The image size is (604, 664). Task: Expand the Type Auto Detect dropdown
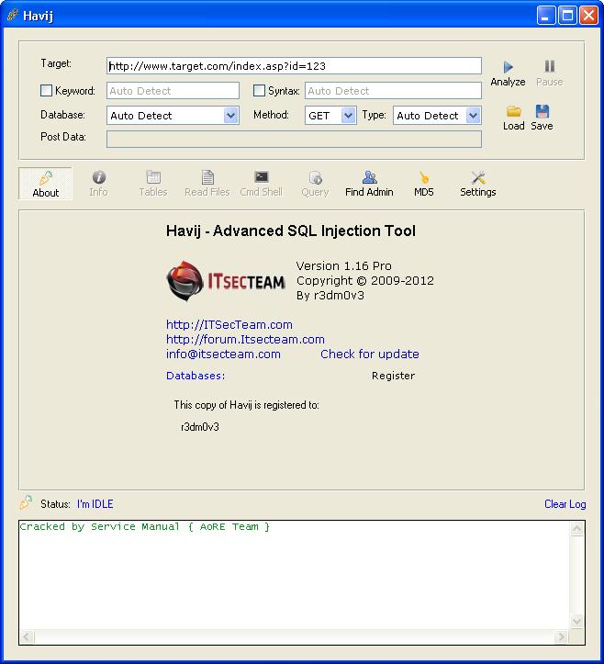click(473, 116)
